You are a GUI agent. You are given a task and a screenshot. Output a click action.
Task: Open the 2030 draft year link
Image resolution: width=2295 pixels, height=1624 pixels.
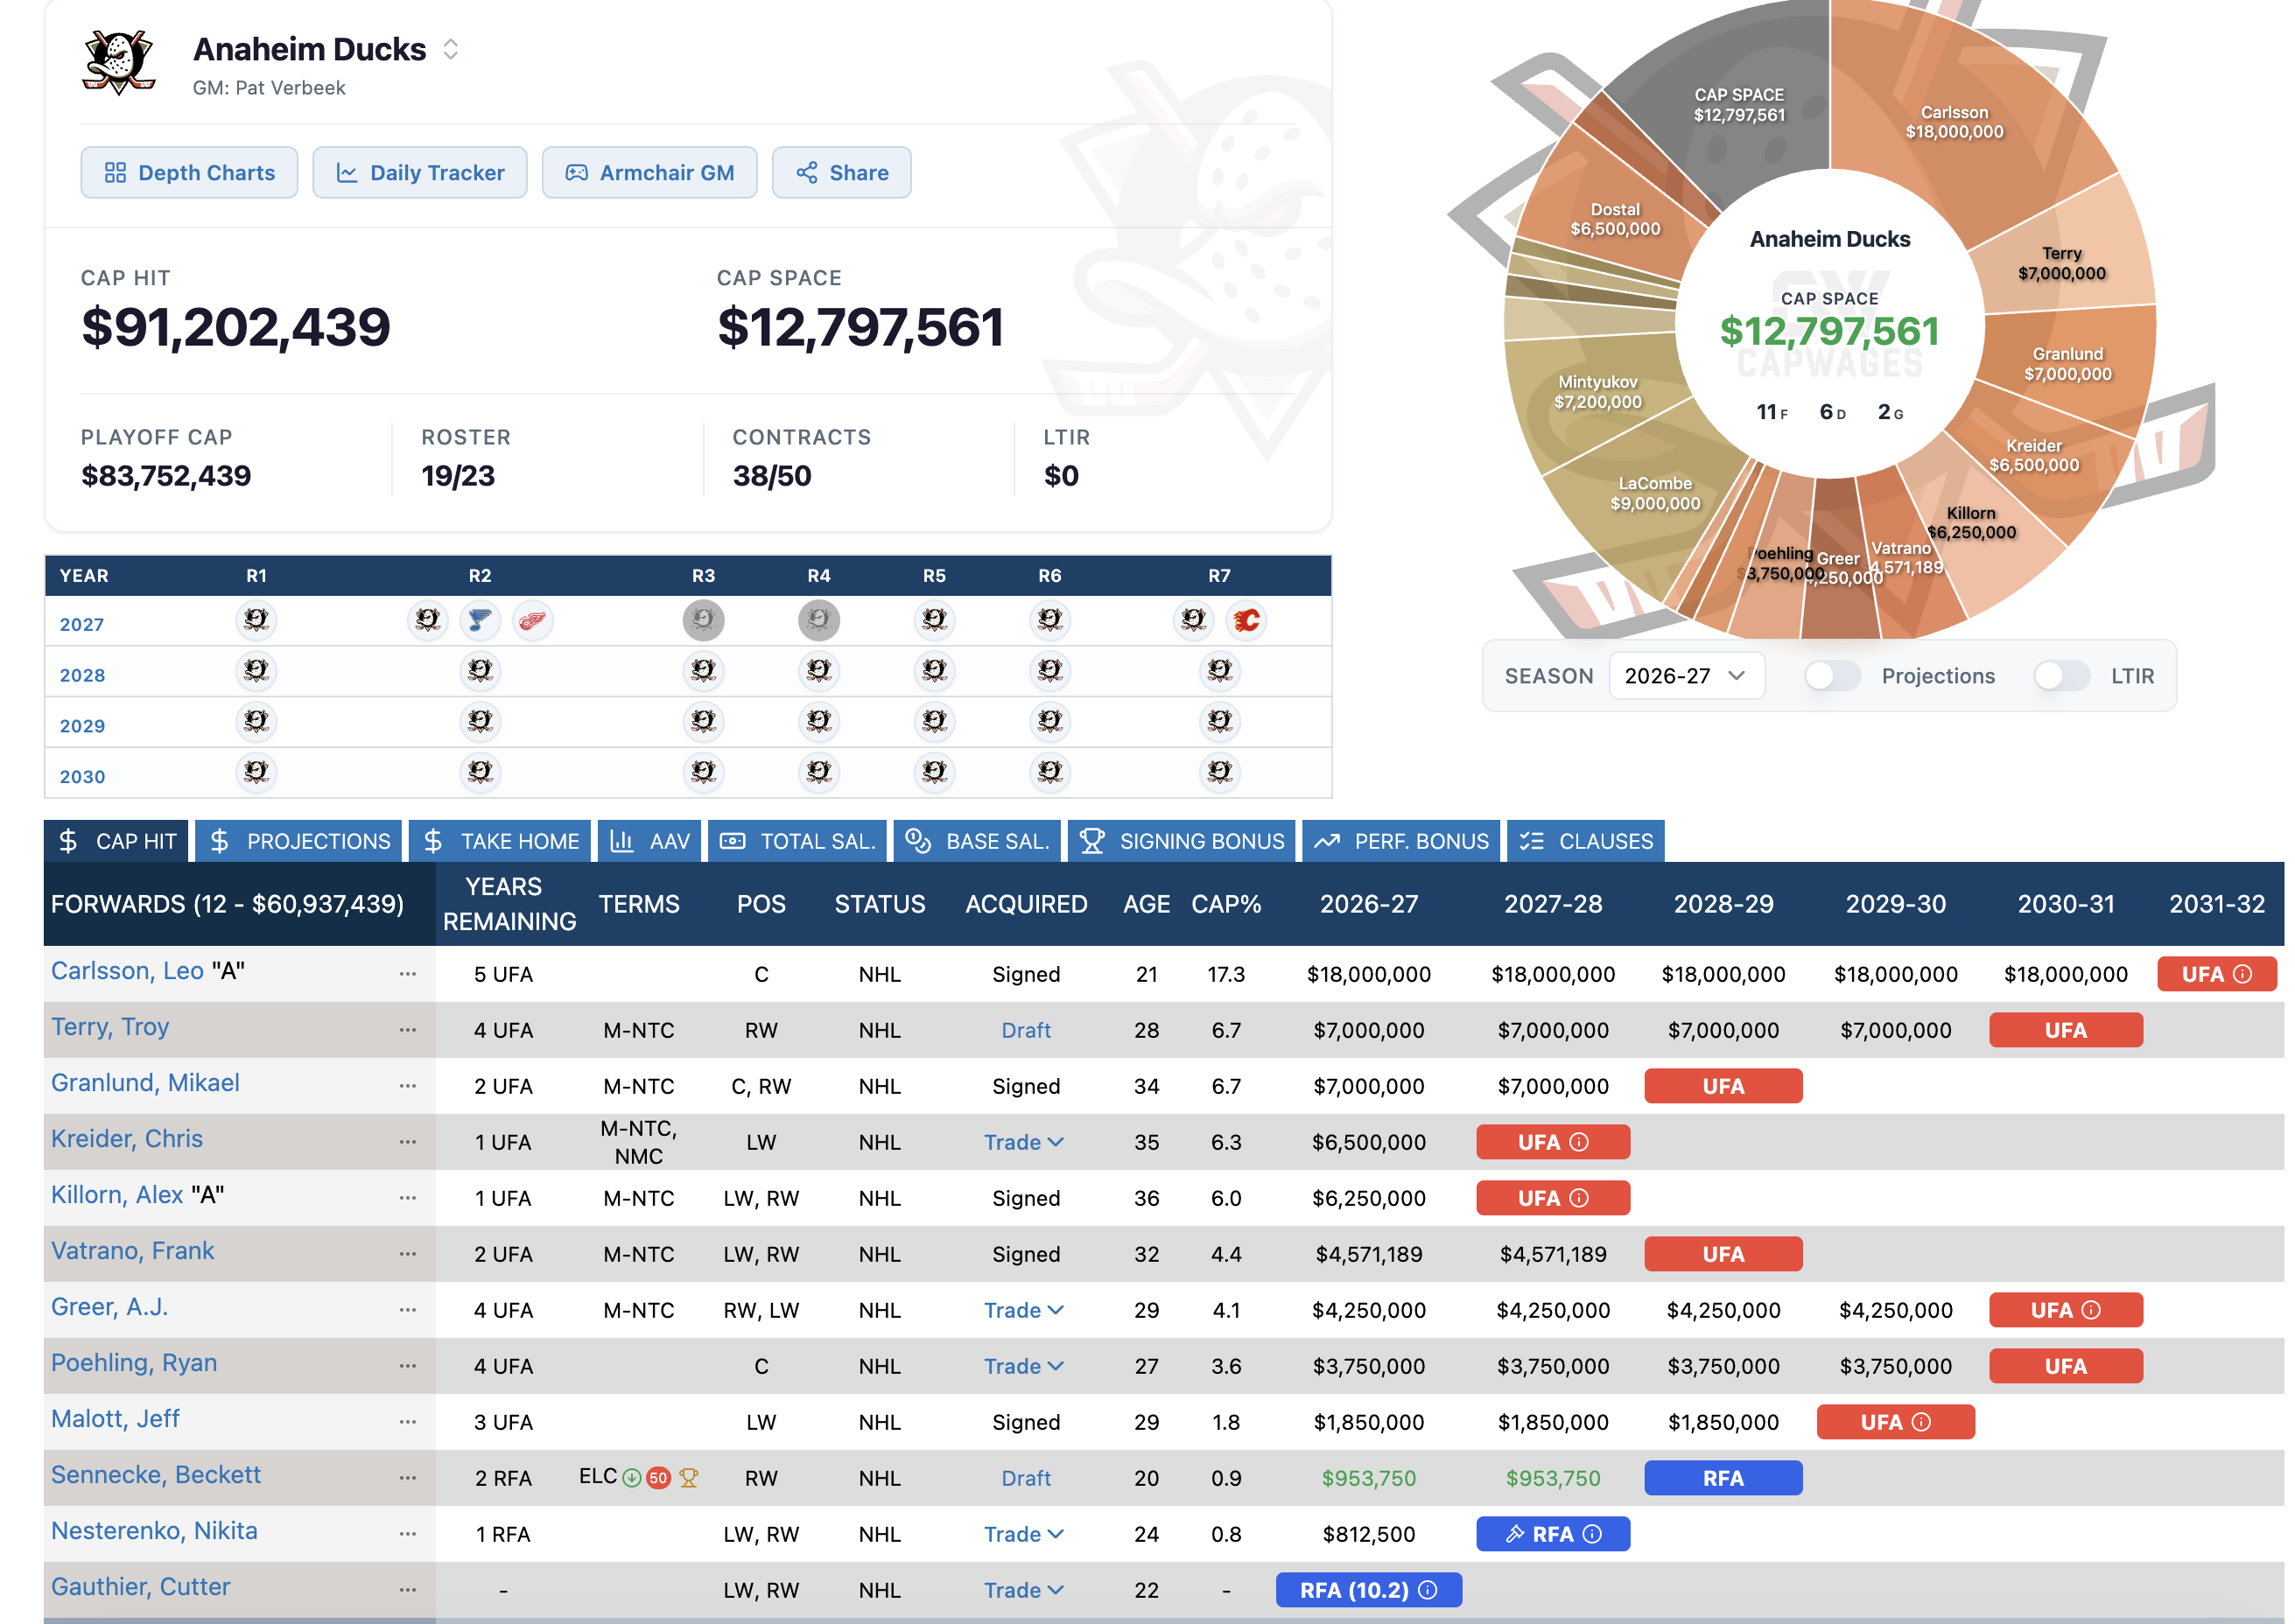pyautogui.click(x=82, y=776)
